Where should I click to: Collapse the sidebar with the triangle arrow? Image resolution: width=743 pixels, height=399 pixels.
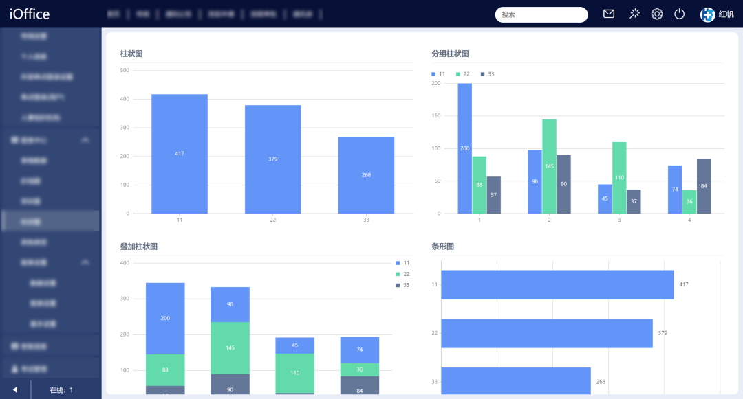(15, 389)
